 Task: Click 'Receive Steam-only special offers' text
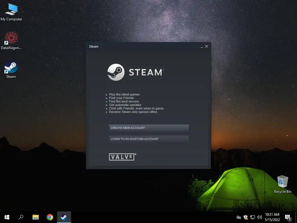[x=133, y=112]
